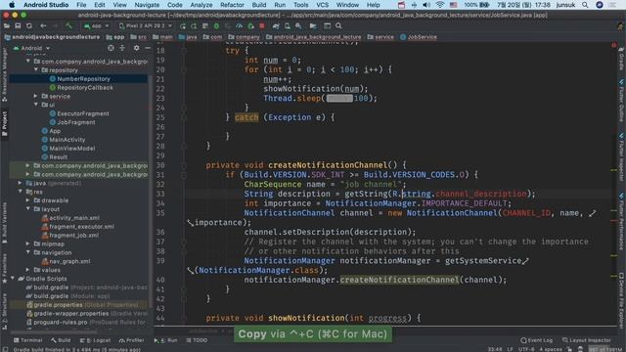
Task: Open the Terminal tool window
Action: point(28,340)
